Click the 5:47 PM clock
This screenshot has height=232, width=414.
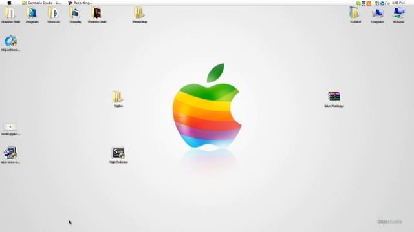tap(398, 3)
